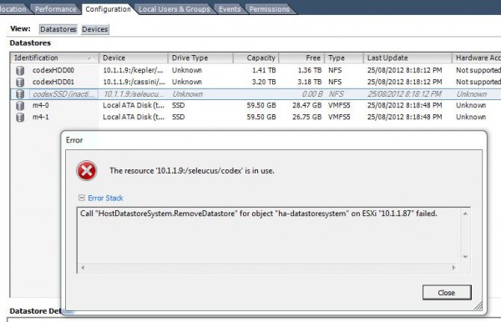Click the resource in use error message
501x322 pixels.
click(192, 171)
